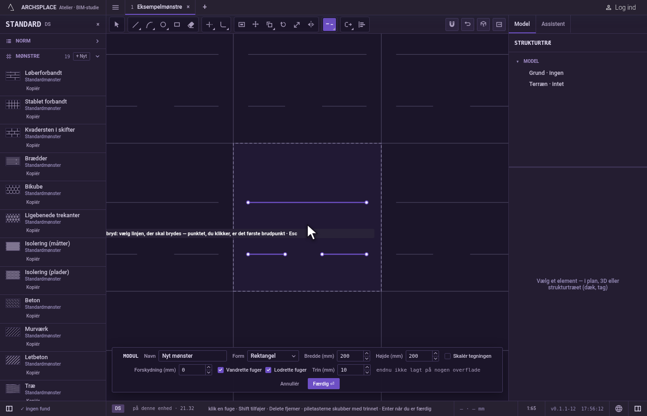Image resolution: width=647 pixels, height=416 pixels.
Task: Click the mirror flip tool
Action: (x=311, y=24)
